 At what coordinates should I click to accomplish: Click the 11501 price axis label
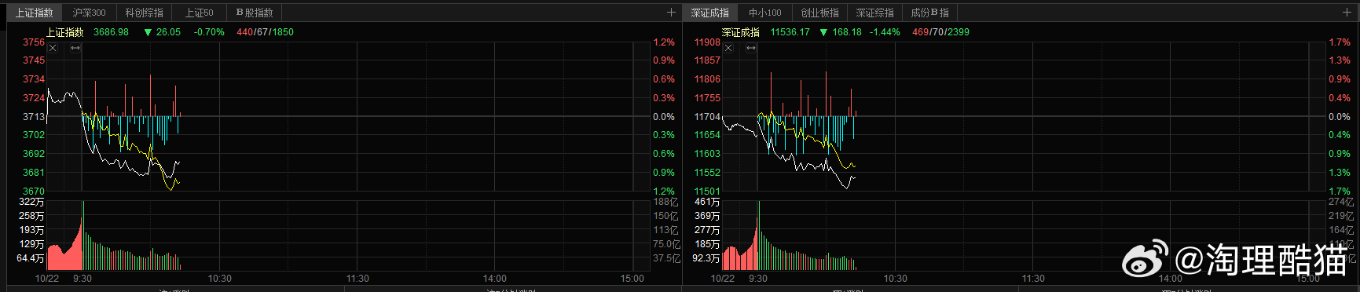click(707, 192)
